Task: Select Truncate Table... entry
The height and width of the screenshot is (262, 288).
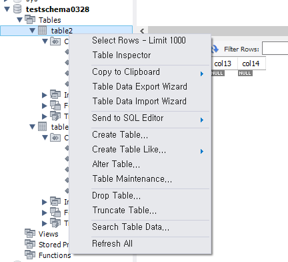Action: (125, 210)
